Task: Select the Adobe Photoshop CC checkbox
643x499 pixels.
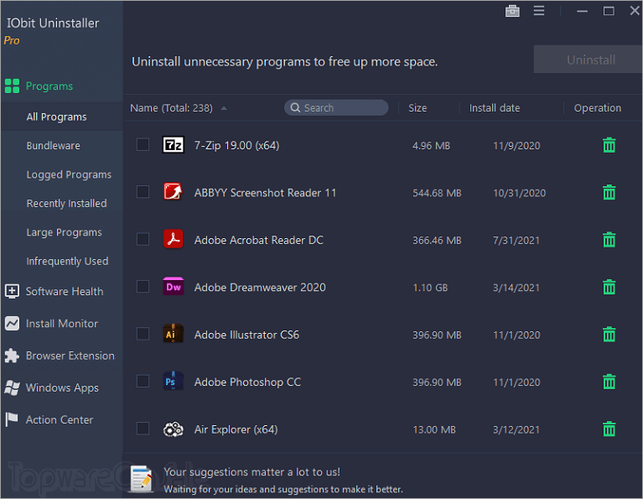Action: [143, 382]
